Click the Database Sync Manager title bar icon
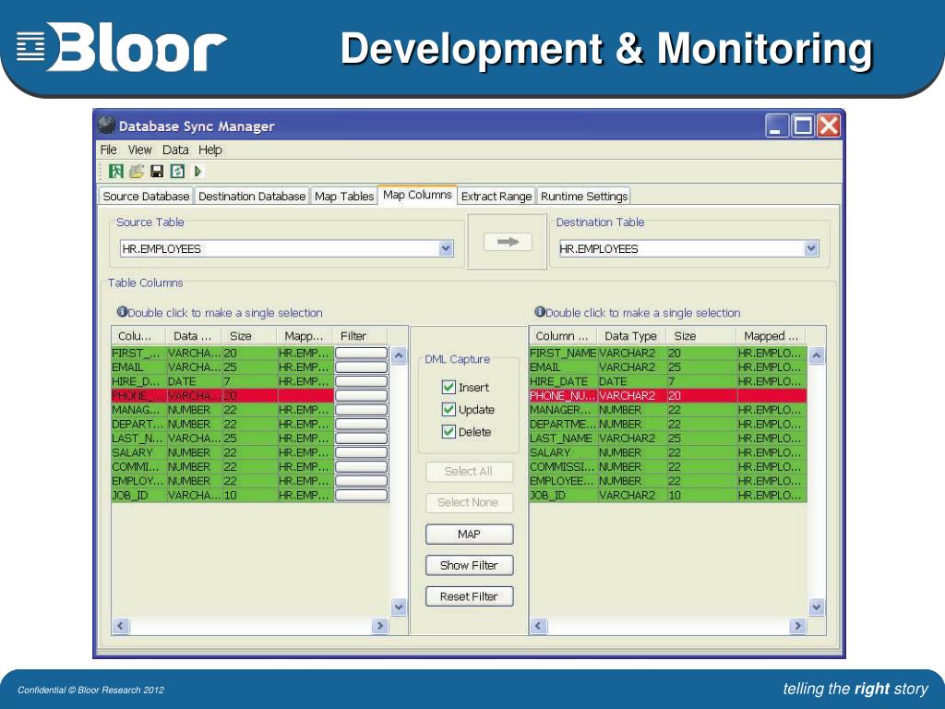The image size is (945, 709). (x=106, y=125)
